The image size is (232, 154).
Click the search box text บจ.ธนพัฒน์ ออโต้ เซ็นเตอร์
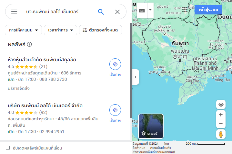[x=52, y=12]
